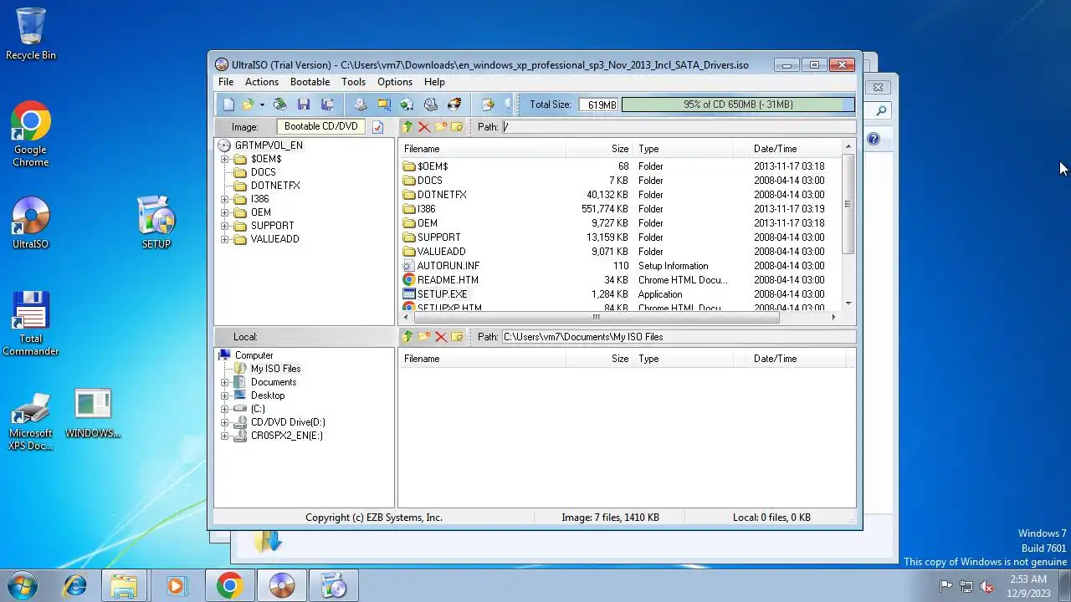1071x602 pixels.
Task: Expand the $OEM$ folder in image tree
Action: [224, 159]
